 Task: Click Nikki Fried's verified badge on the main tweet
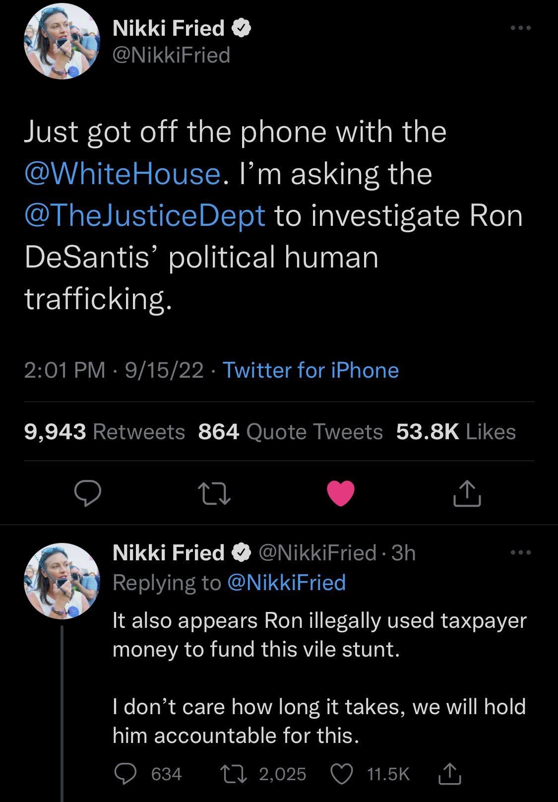242,28
